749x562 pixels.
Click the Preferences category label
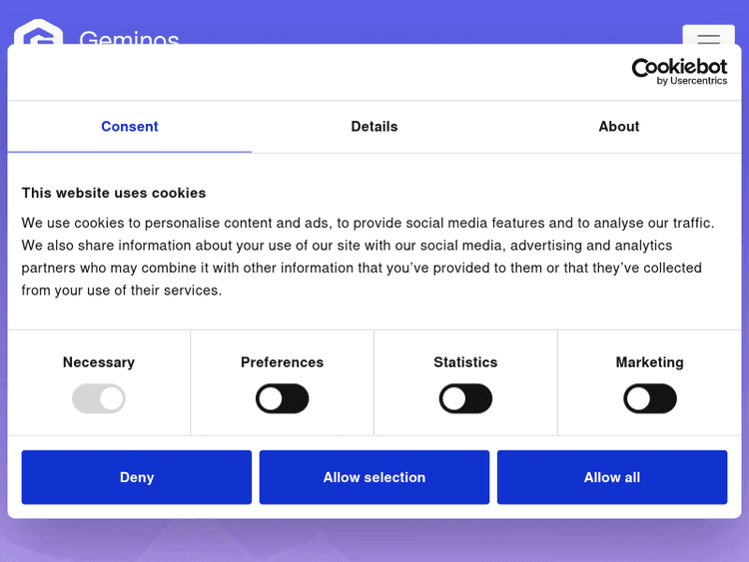pyautogui.click(x=283, y=362)
